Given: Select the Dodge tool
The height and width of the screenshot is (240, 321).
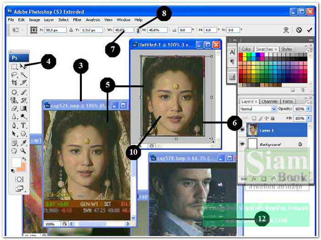Looking at the screenshot, I should (23, 117).
